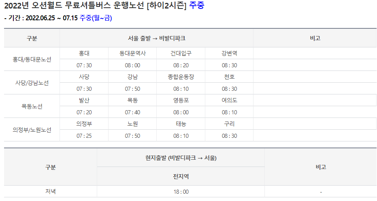The image size is (377, 201).
Task: Select the 사당 stop cell
Action: click(x=84, y=77)
